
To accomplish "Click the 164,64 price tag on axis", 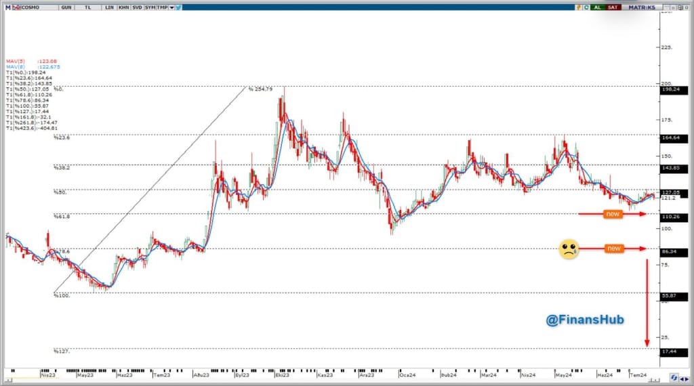I will pyautogui.click(x=674, y=138).
